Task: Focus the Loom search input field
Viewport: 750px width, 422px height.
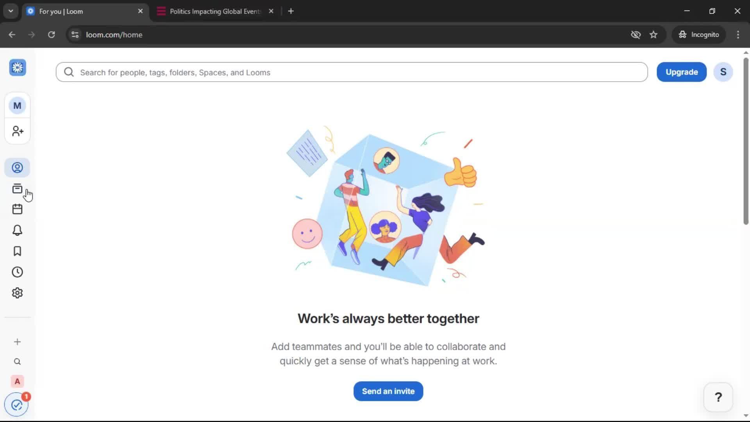Action: pos(352,72)
